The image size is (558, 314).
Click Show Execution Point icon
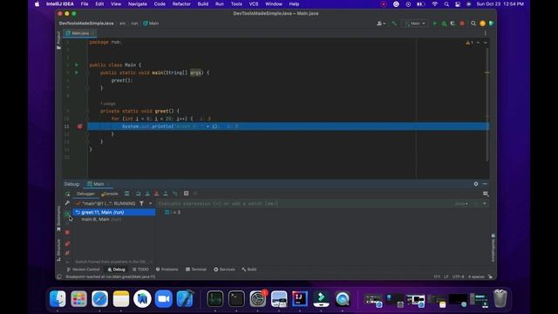coord(126,194)
